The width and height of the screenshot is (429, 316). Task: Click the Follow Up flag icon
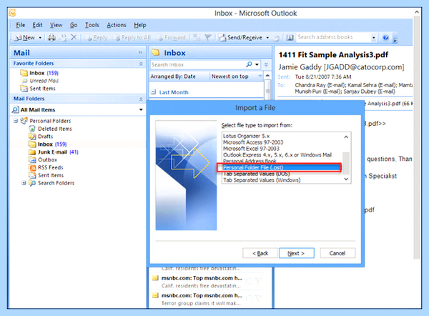pyautogui.click(x=208, y=37)
